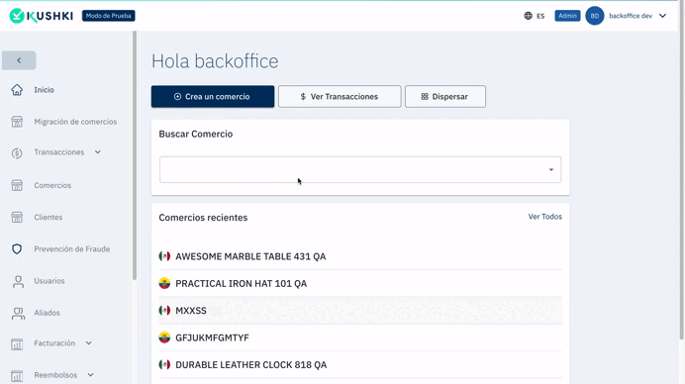Click the Crea un comercio button
685x384 pixels.
(213, 97)
